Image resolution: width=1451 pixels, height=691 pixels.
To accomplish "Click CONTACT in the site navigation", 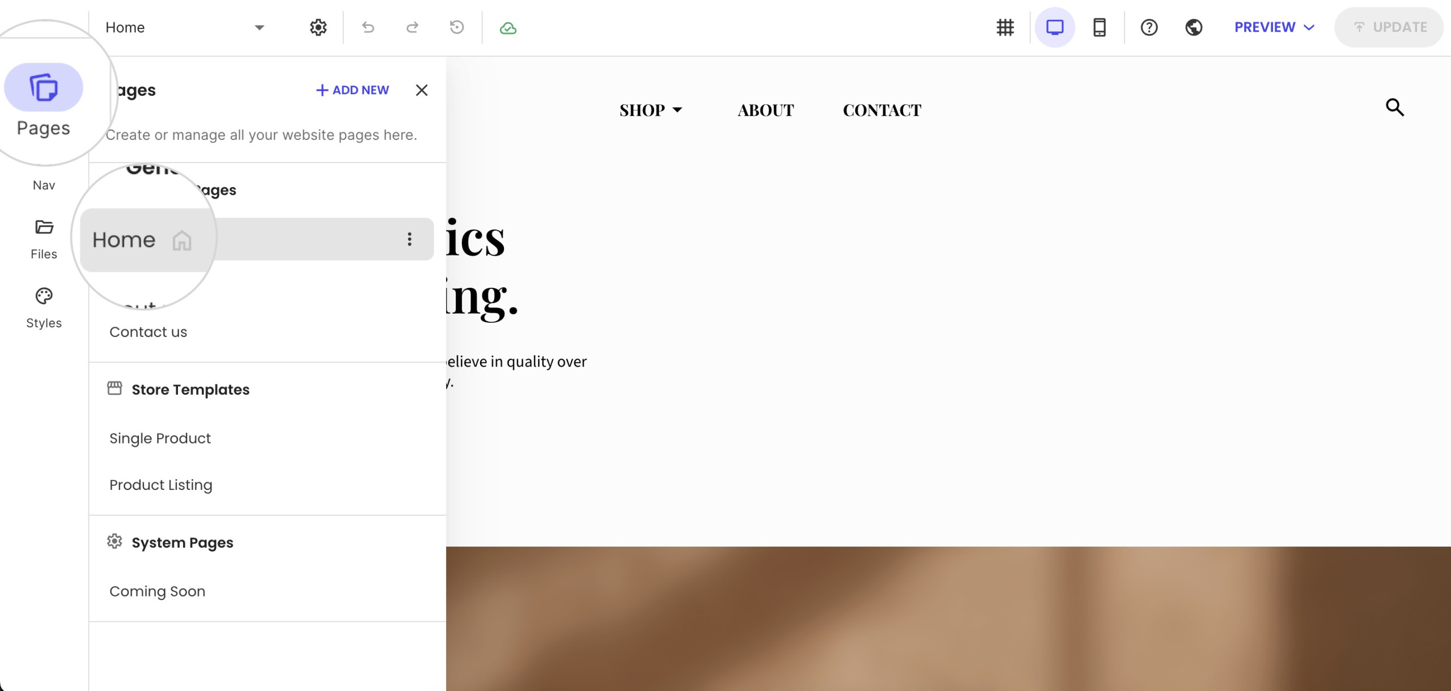I will [882, 110].
